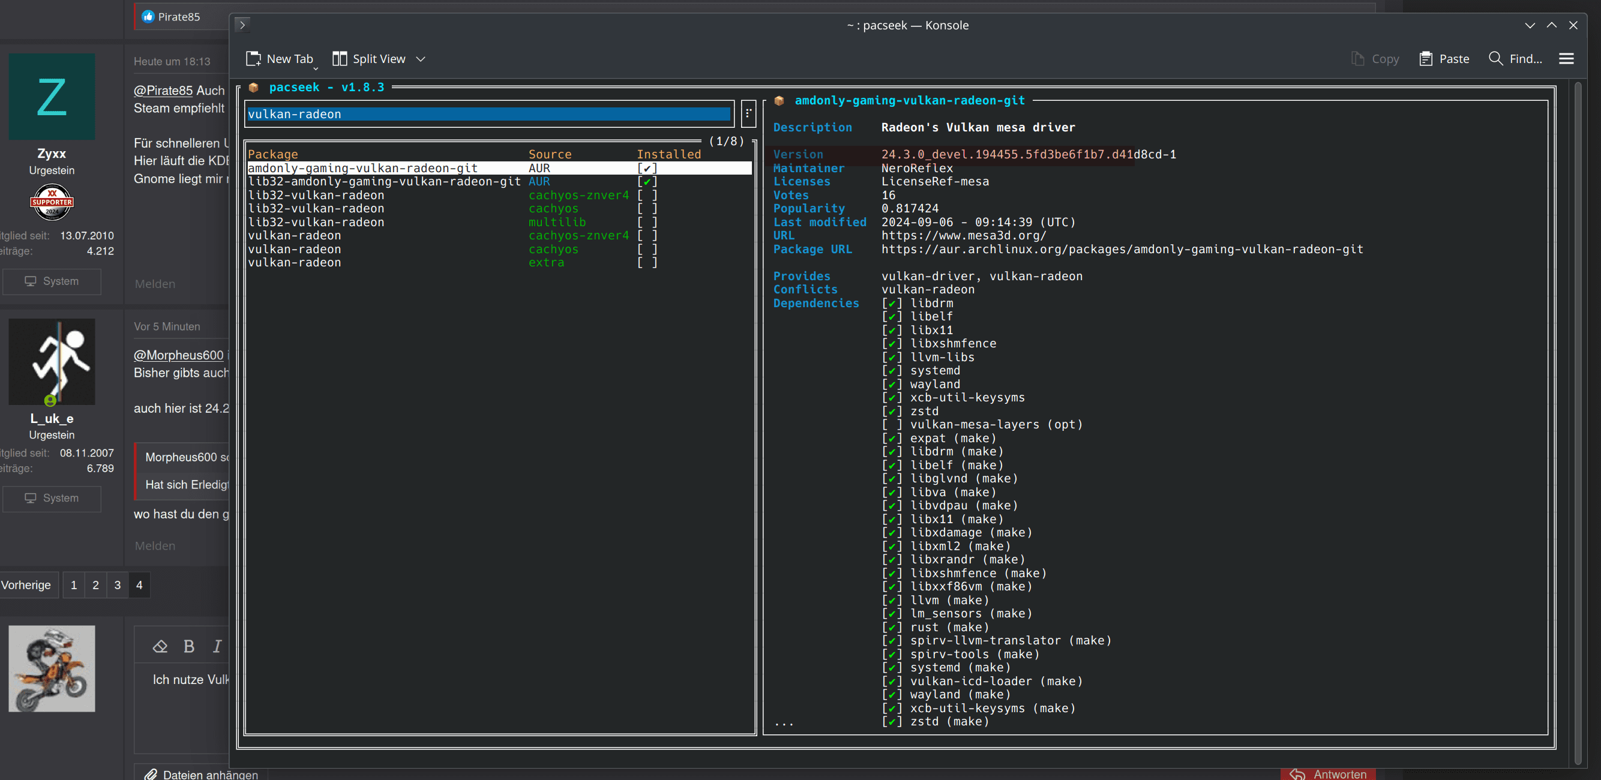Click pacseek settings dots button beside search
Image resolution: width=1601 pixels, height=780 pixels.
(x=748, y=114)
